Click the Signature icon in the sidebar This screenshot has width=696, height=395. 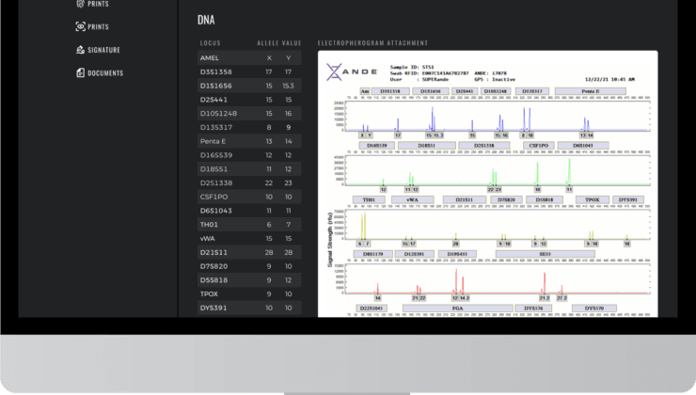tap(79, 50)
